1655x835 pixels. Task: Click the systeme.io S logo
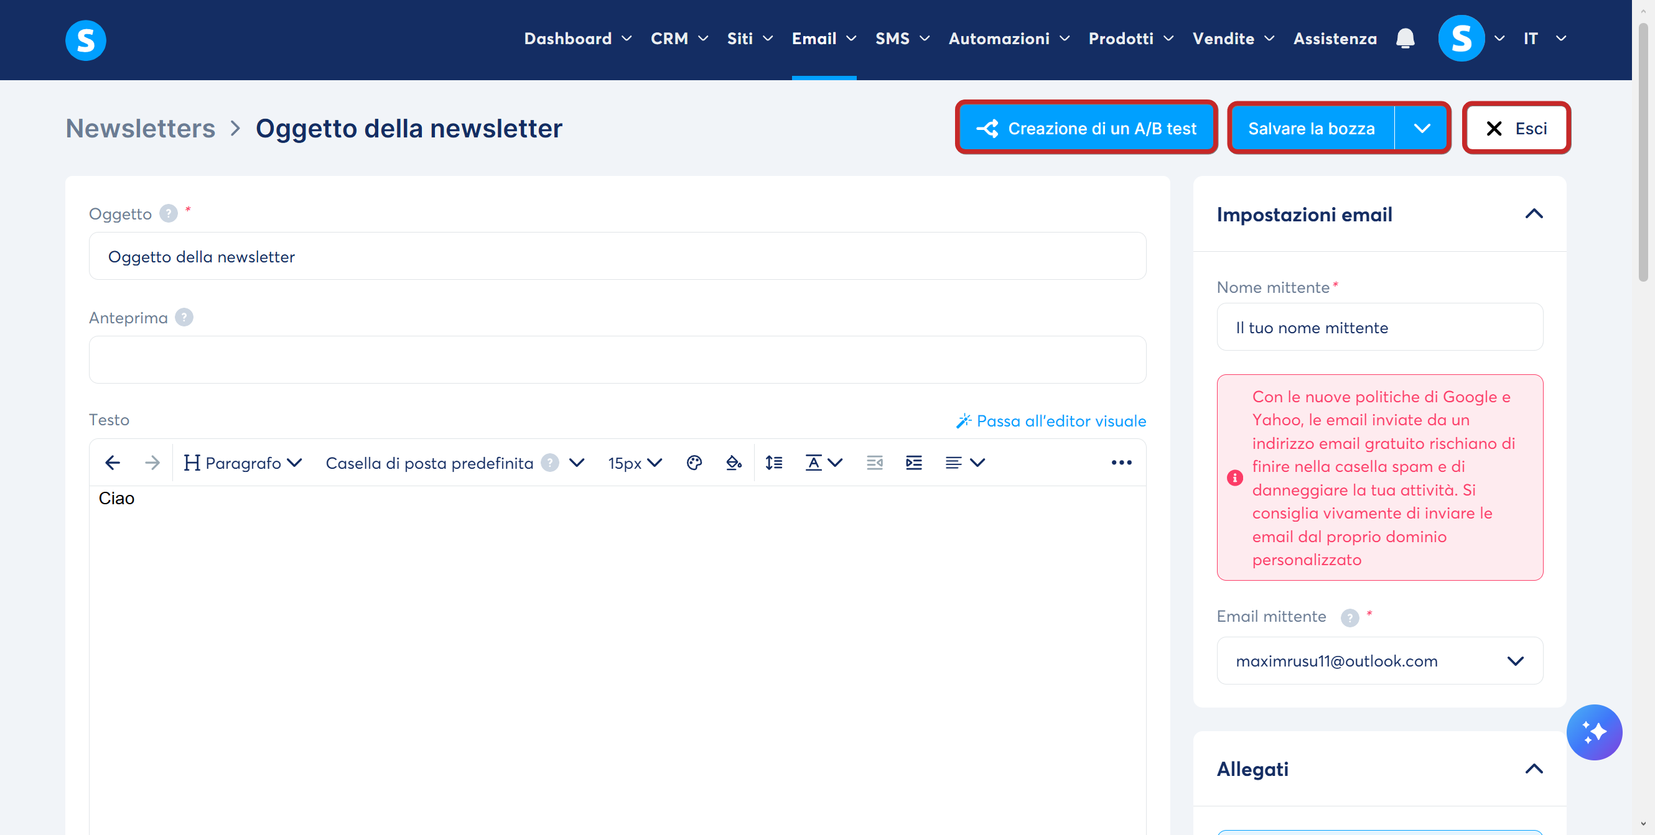point(85,40)
